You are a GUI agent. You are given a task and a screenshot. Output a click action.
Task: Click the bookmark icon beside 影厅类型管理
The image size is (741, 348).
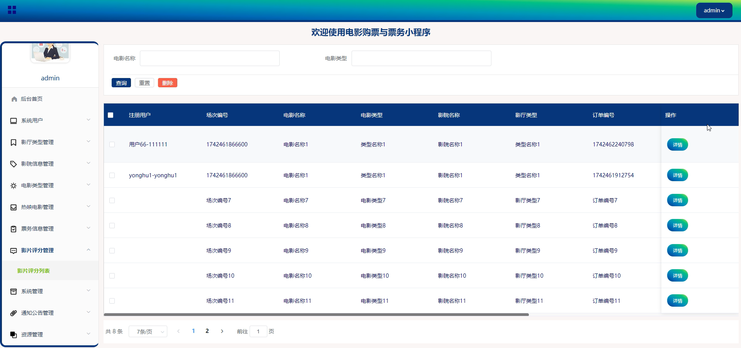tap(13, 142)
